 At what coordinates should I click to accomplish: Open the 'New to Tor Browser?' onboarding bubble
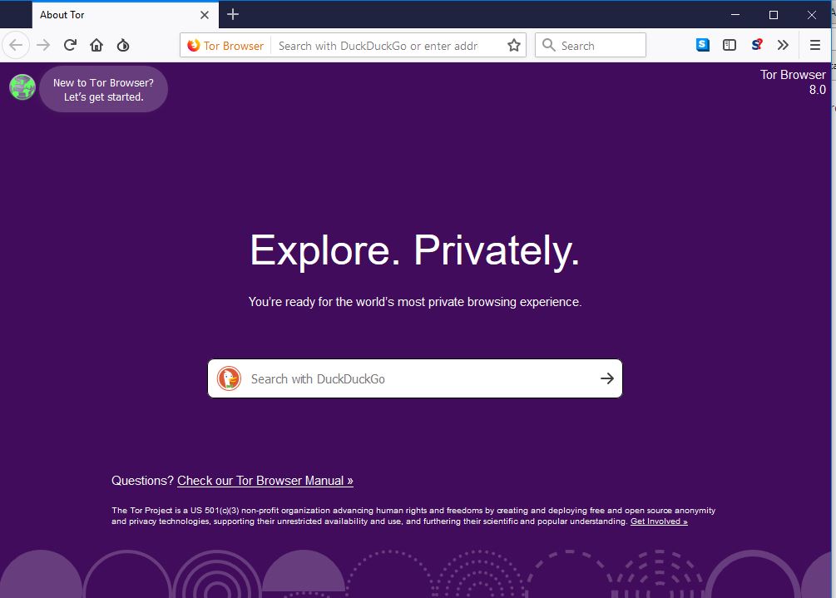click(103, 90)
